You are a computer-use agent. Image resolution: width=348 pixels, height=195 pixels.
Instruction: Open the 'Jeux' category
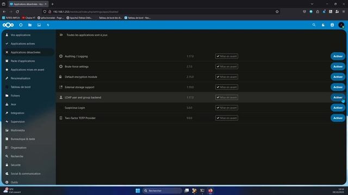click(28, 104)
